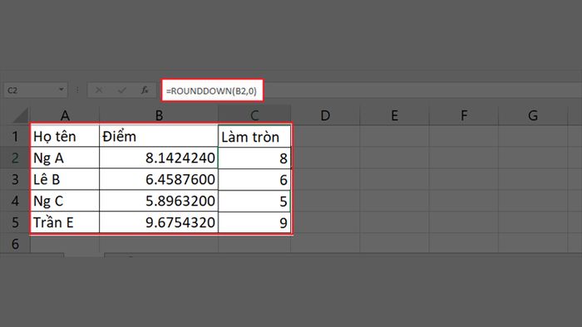Click the formula bar options dots handle

[77, 90]
